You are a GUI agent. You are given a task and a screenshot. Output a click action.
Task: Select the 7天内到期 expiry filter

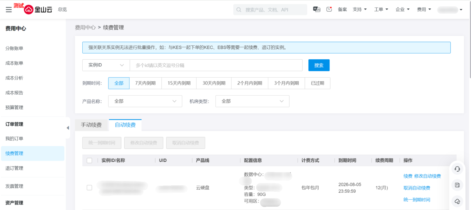[x=145, y=83]
